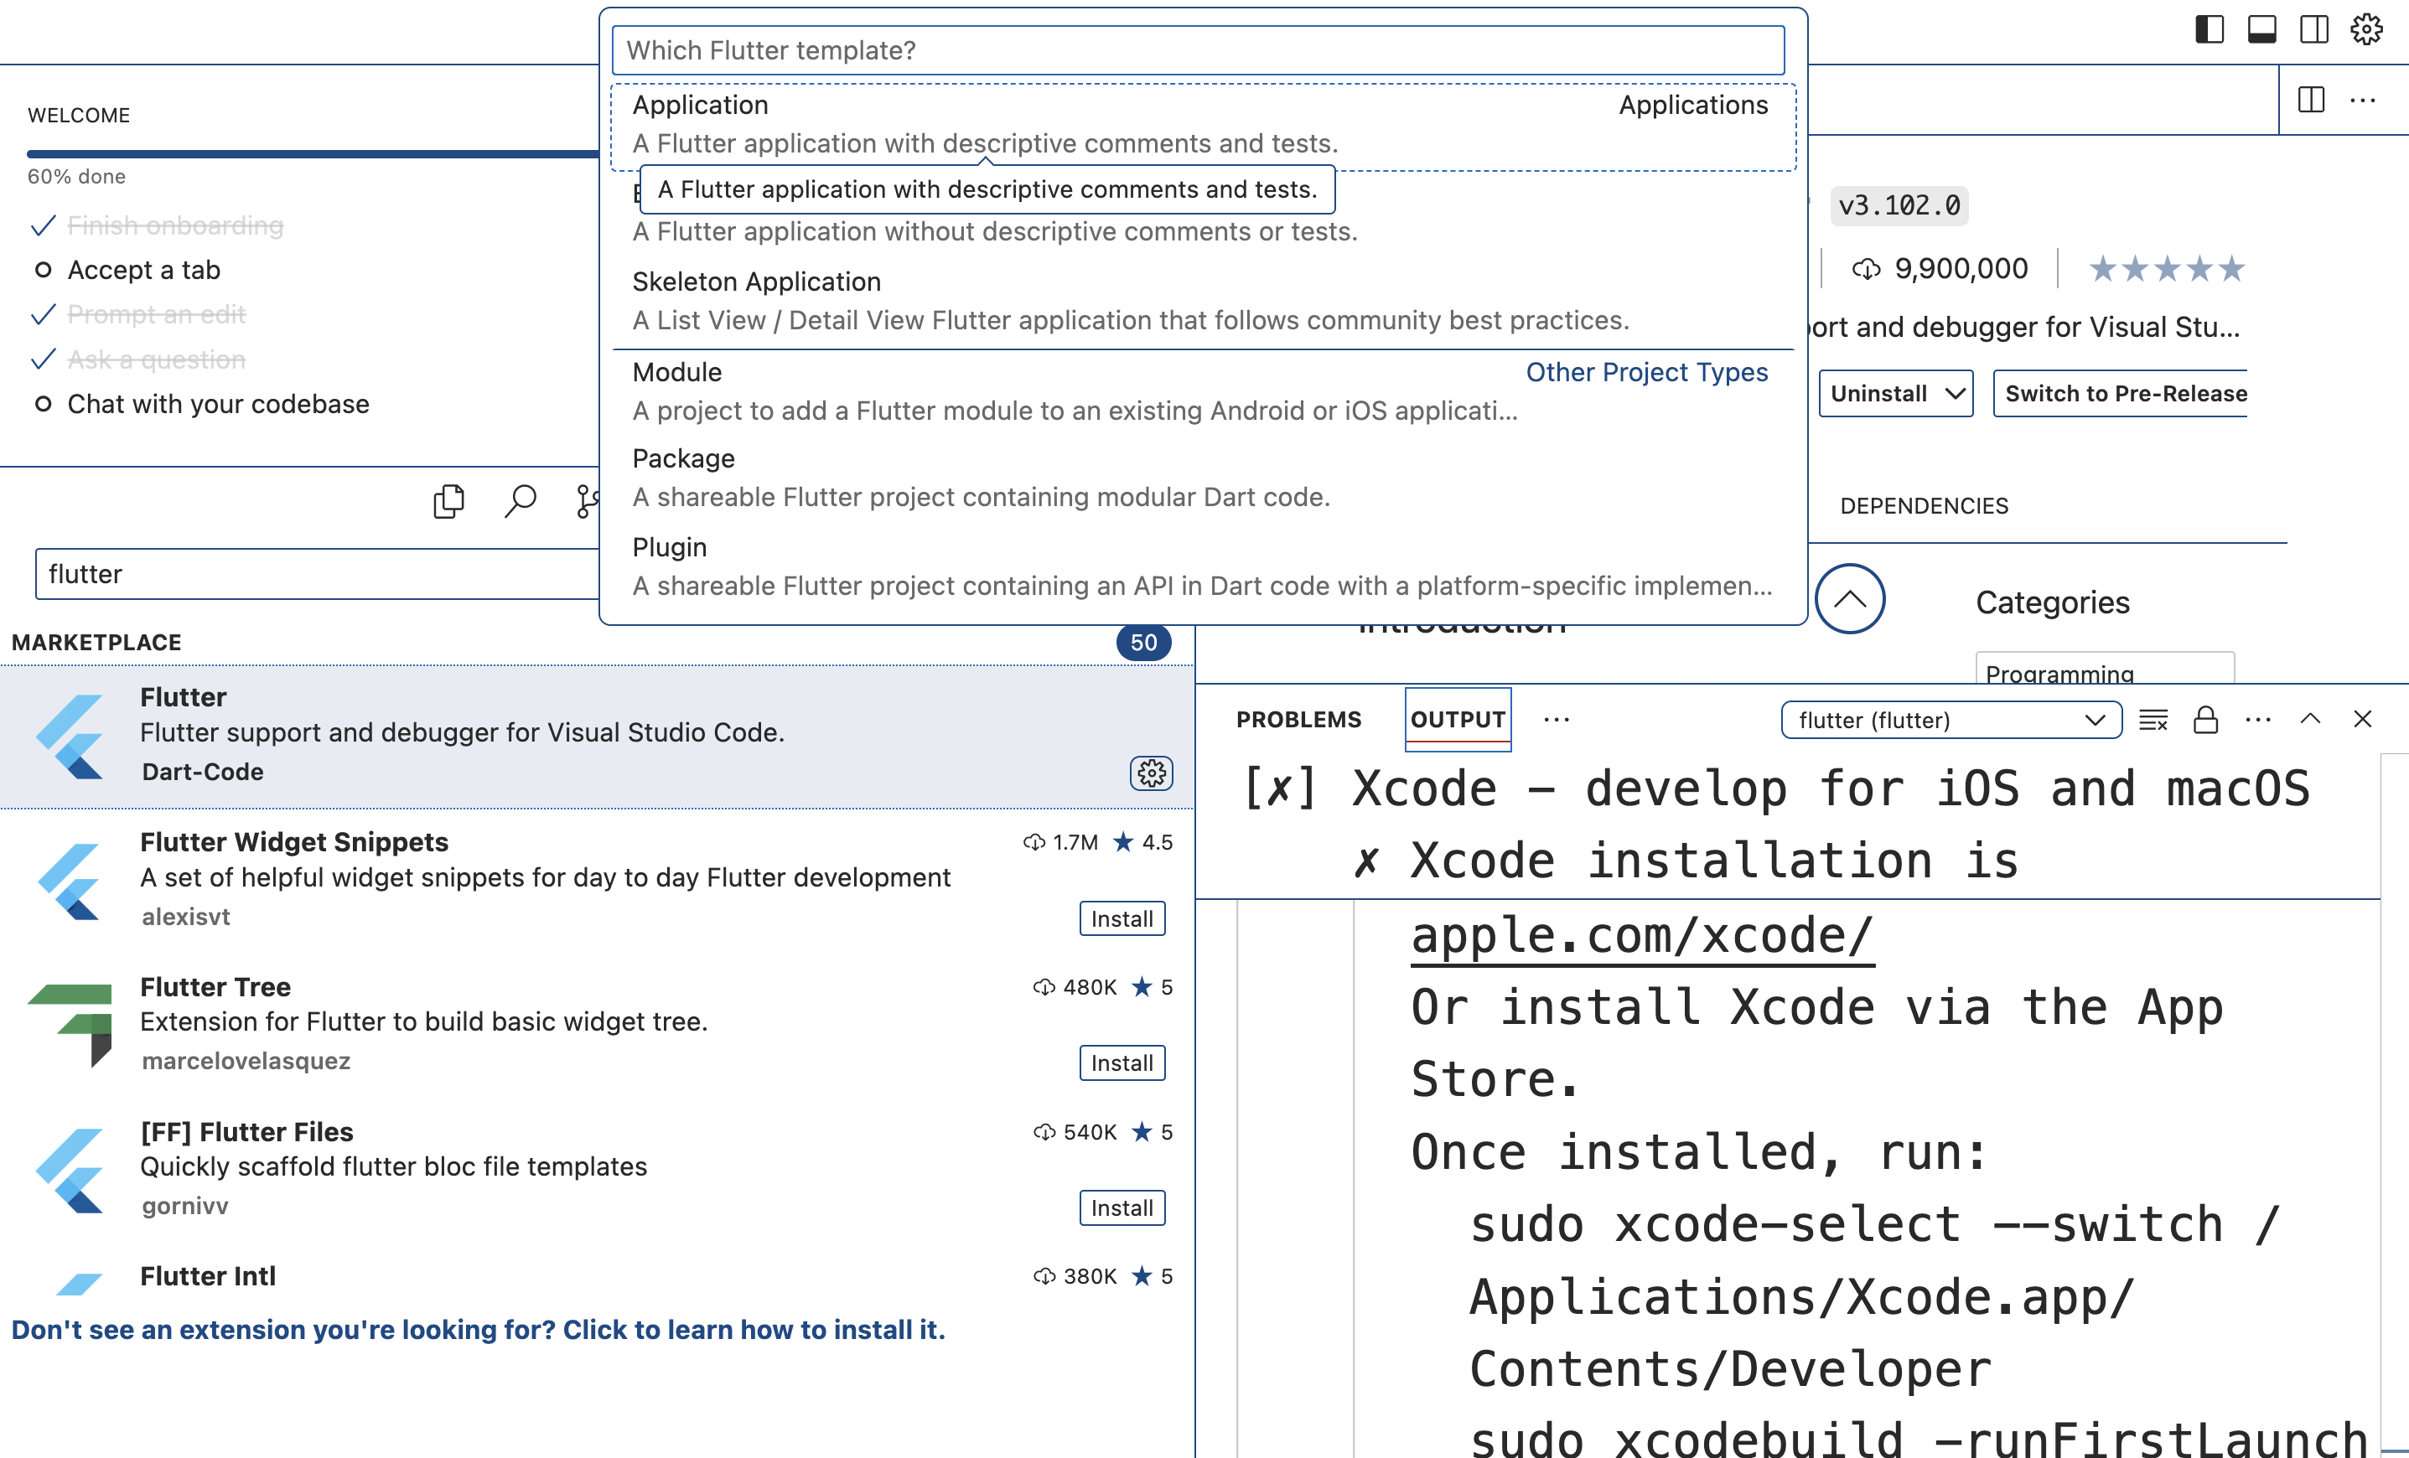Open editor more actions ellipsis
The width and height of the screenshot is (2409, 1458).
coord(2363,100)
